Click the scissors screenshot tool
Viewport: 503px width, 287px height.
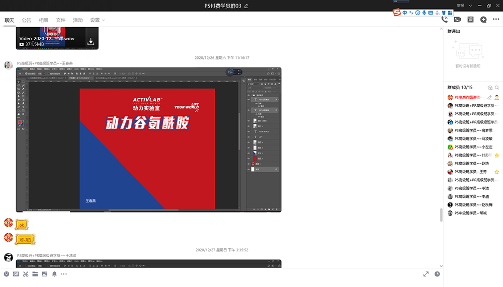[x=26, y=274]
